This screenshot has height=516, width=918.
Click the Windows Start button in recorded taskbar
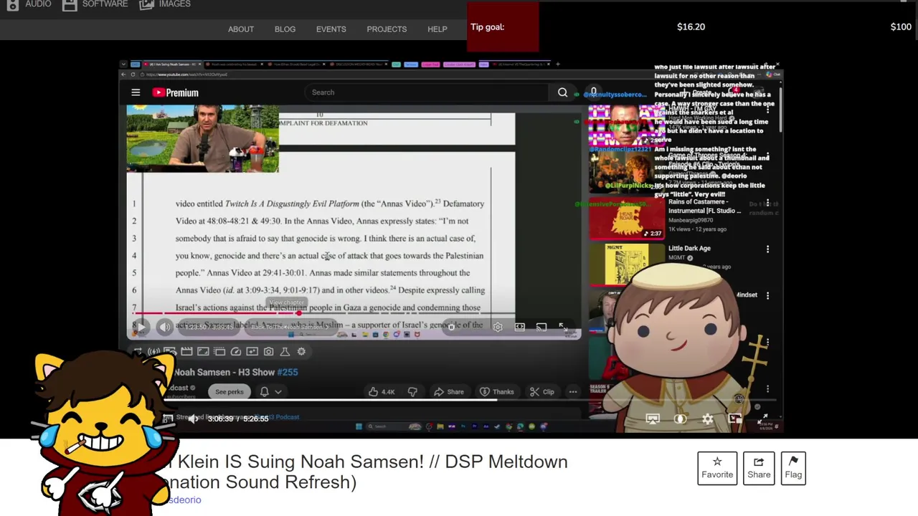(x=359, y=427)
